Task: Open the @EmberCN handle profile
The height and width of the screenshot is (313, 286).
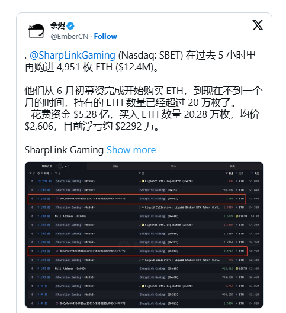Action: click(69, 37)
